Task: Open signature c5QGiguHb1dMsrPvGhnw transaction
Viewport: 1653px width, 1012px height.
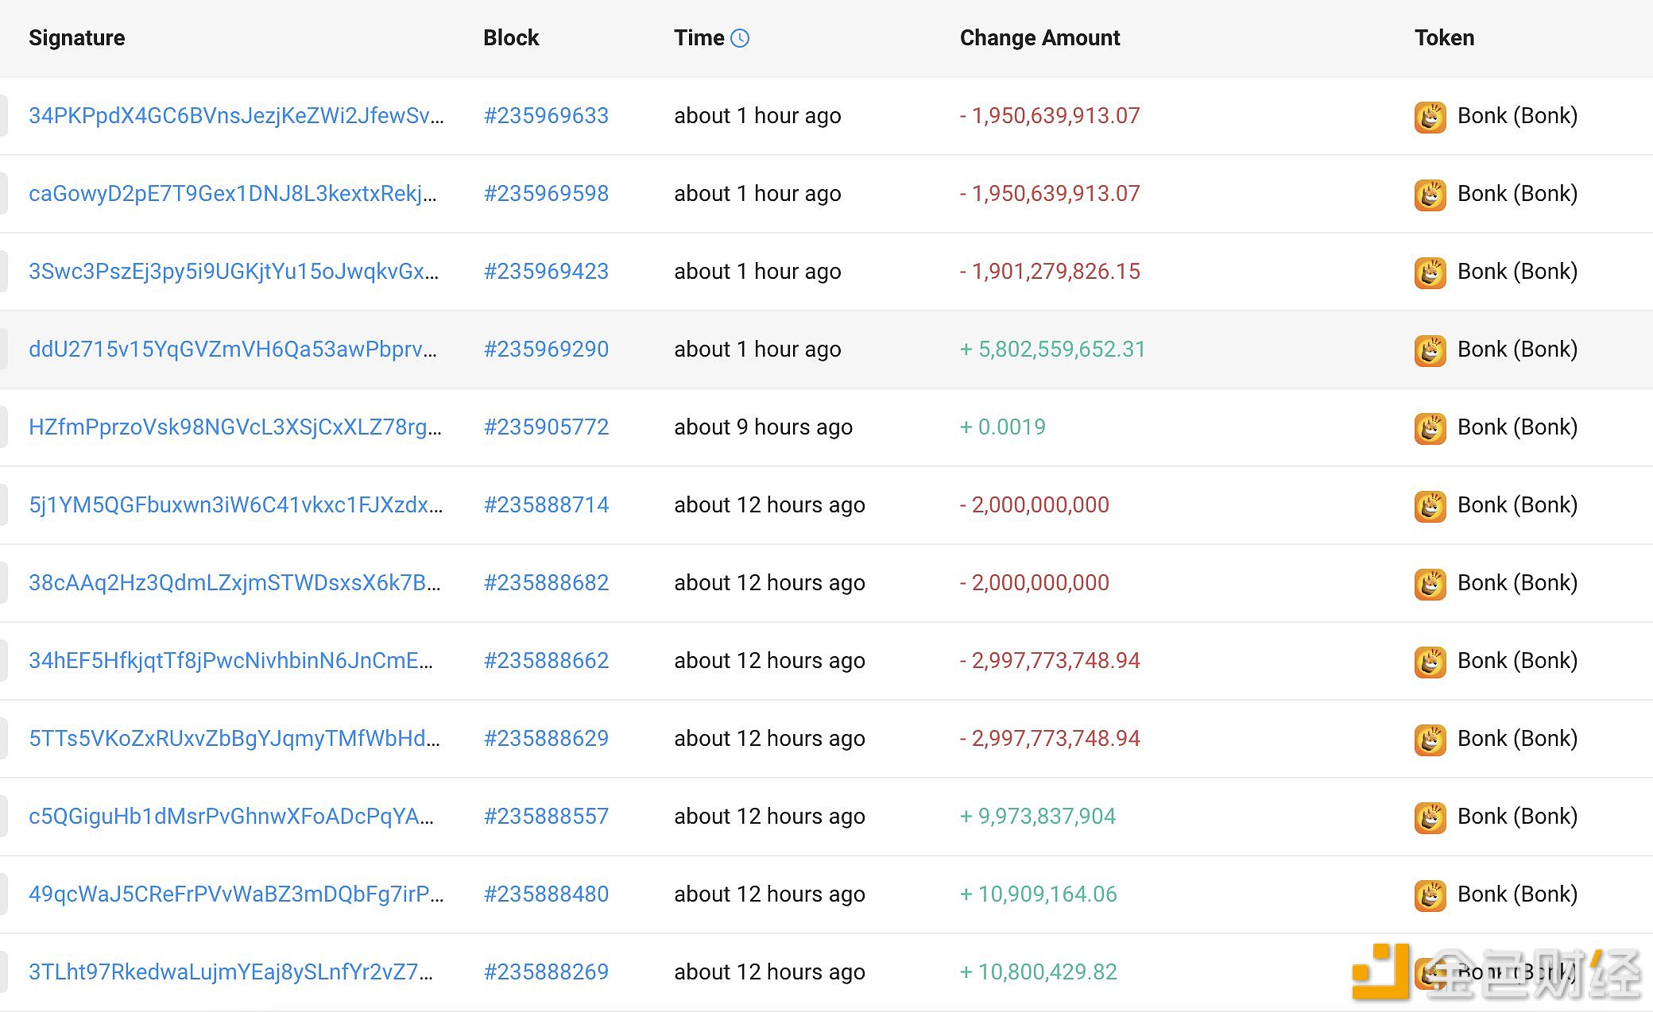Action: click(x=231, y=817)
